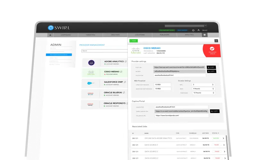Click the Open Visit Session RSSI field
256x160 pixels.
pos(162,85)
